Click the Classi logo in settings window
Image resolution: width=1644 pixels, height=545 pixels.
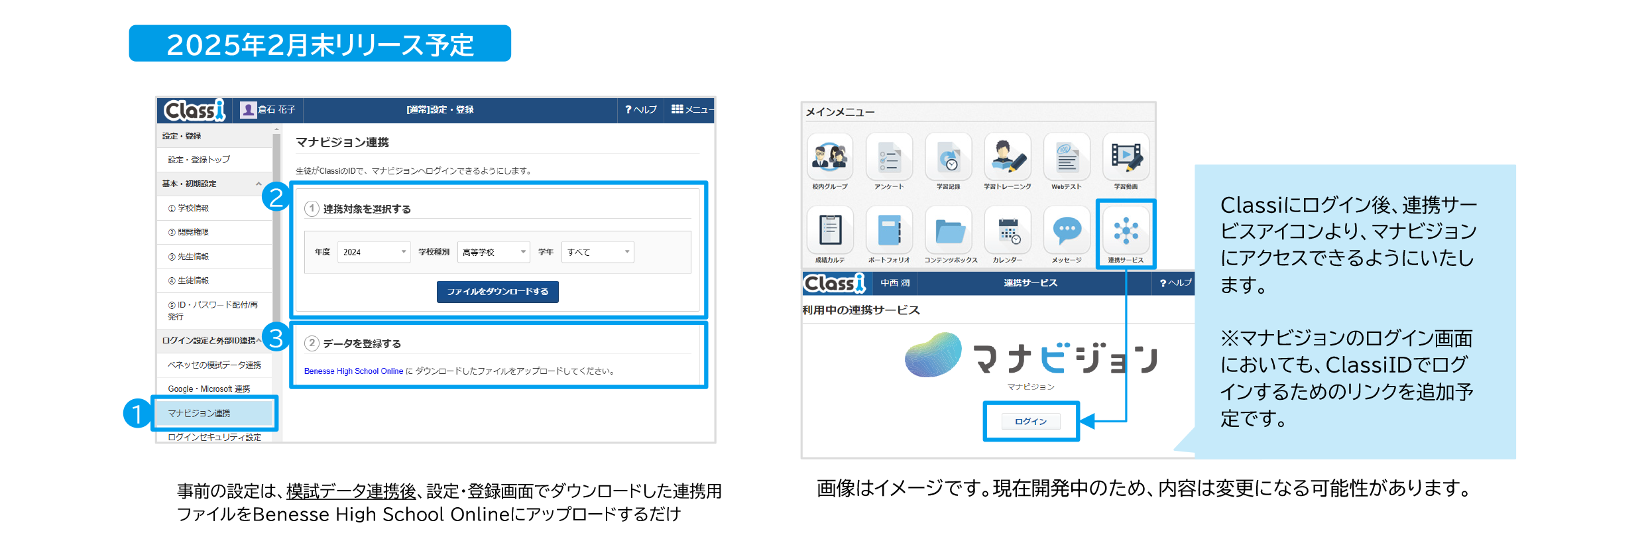(x=194, y=110)
